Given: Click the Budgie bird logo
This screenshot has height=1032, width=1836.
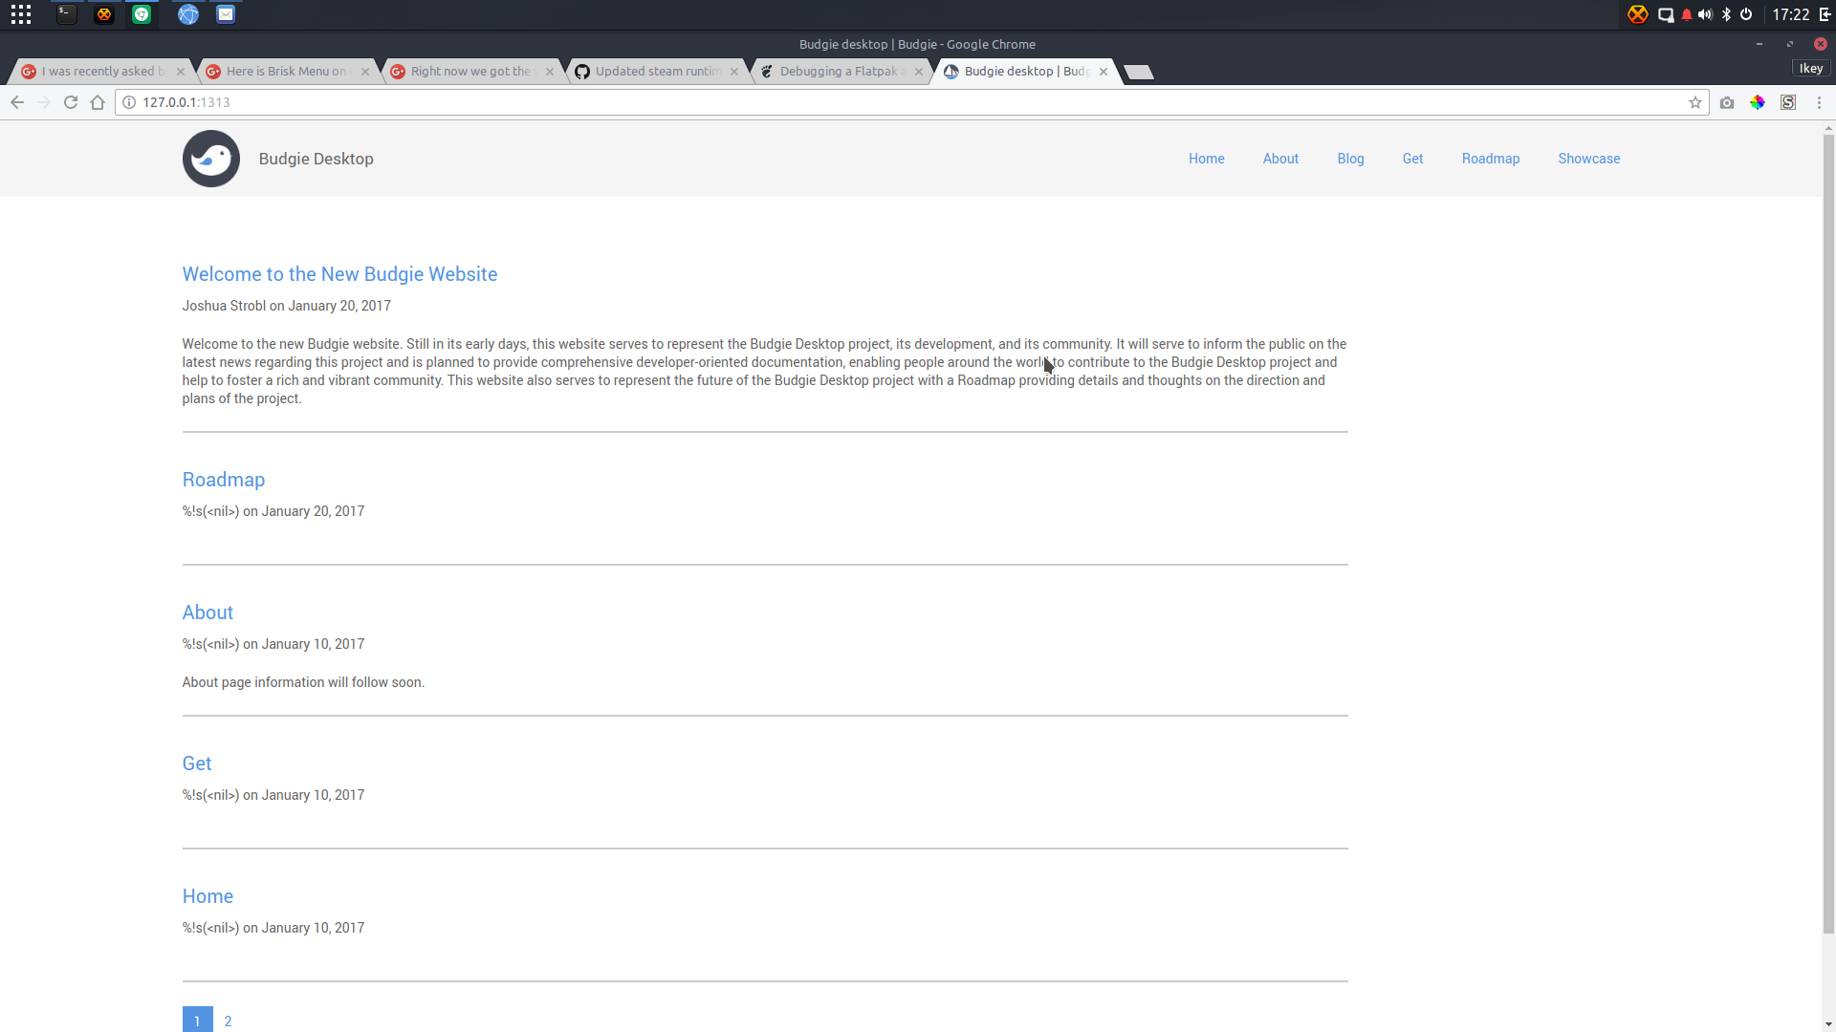Looking at the screenshot, I should pos(211,159).
